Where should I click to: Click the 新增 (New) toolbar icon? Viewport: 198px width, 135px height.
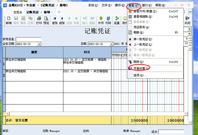tap(8, 20)
